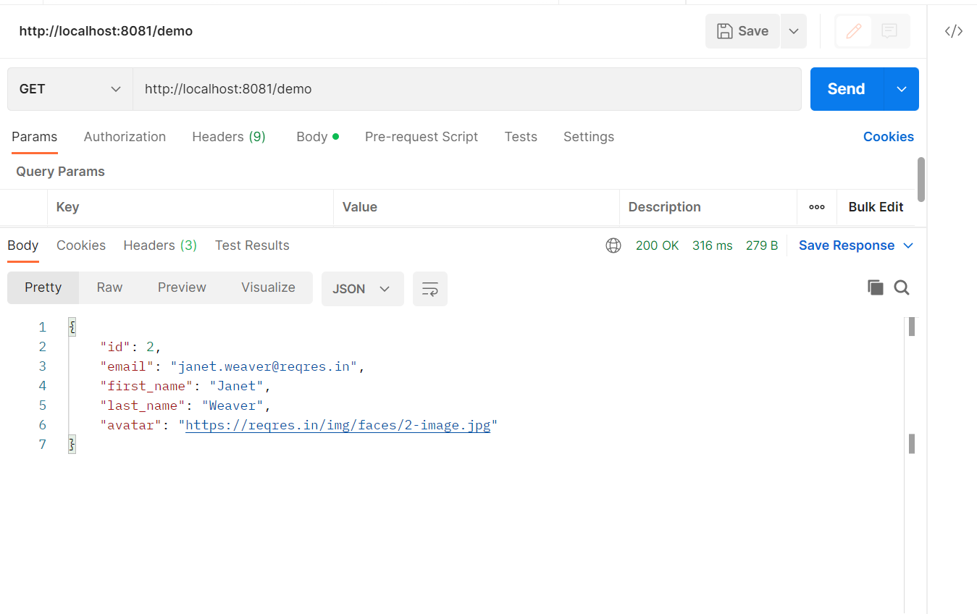Open the Test Results tab
977x614 pixels.
252,245
